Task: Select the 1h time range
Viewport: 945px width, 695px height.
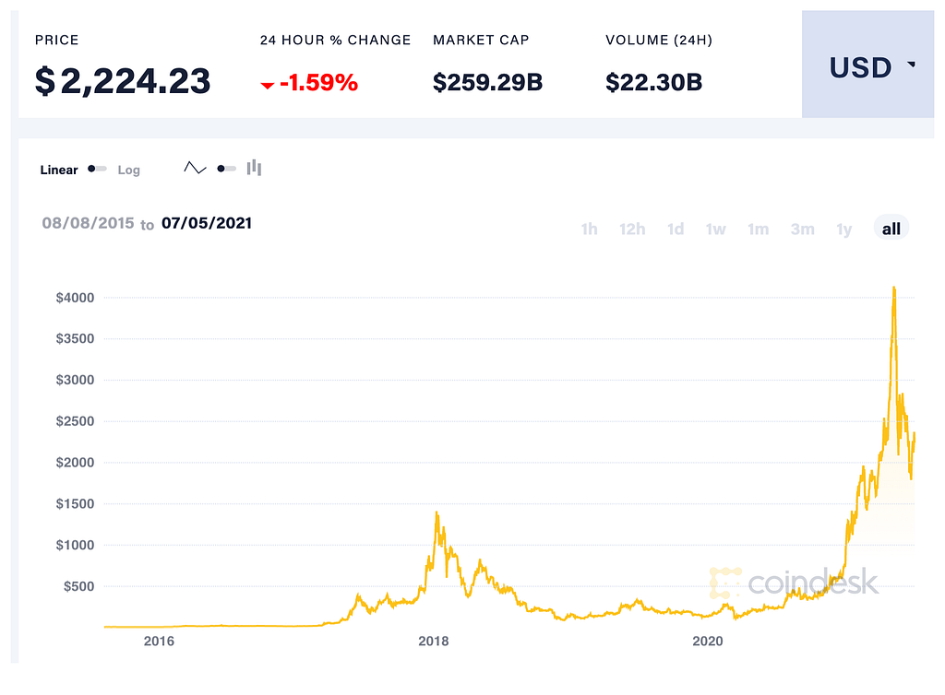Action: pos(589,229)
